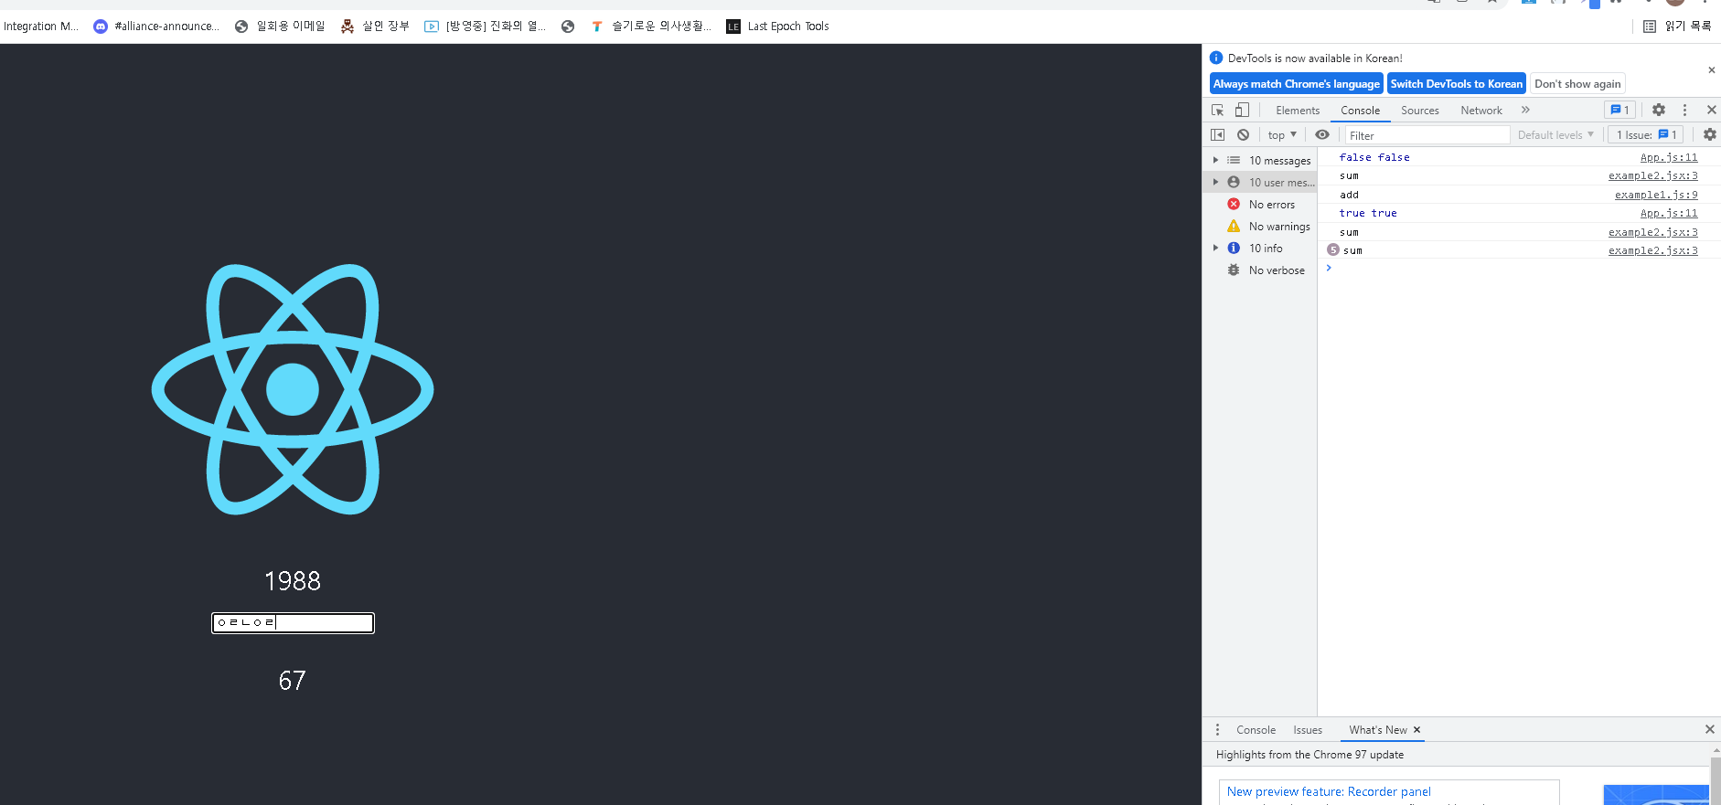Screen dimensions: 1721x805
Task: Click inside the console Filter field
Action: point(1427,135)
